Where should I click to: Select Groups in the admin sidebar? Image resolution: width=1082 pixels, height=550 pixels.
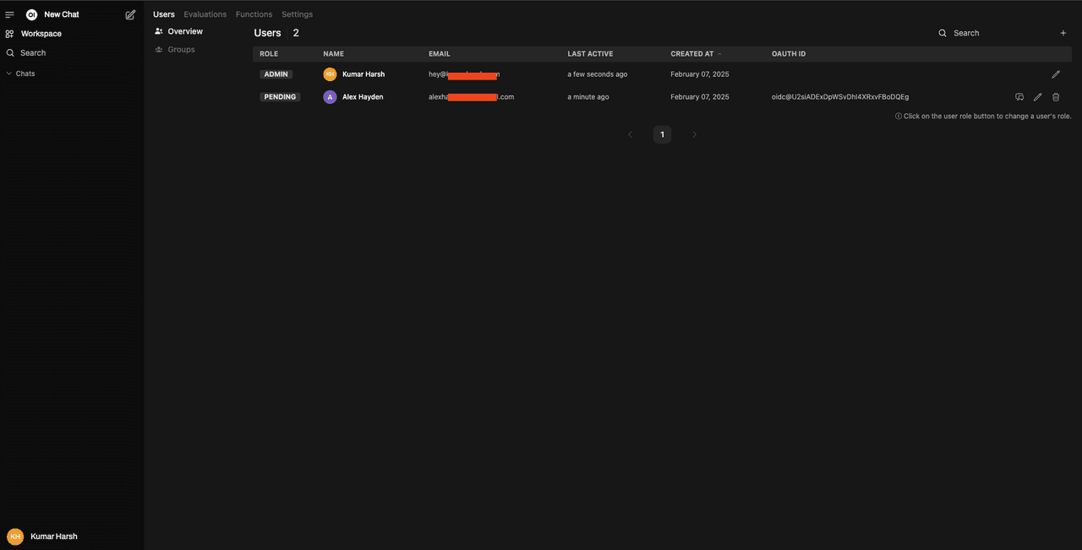tap(181, 49)
